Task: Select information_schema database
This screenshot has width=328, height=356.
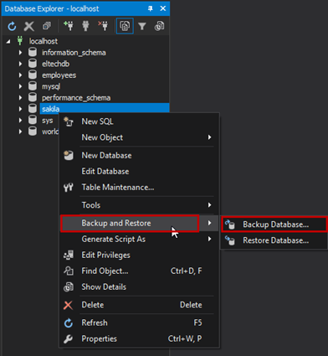Action: [x=74, y=53]
